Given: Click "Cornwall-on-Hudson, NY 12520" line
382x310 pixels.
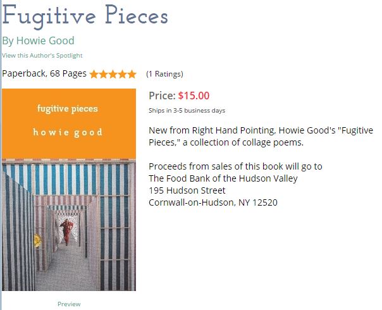Looking at the screenshot, I should (213, 202).
